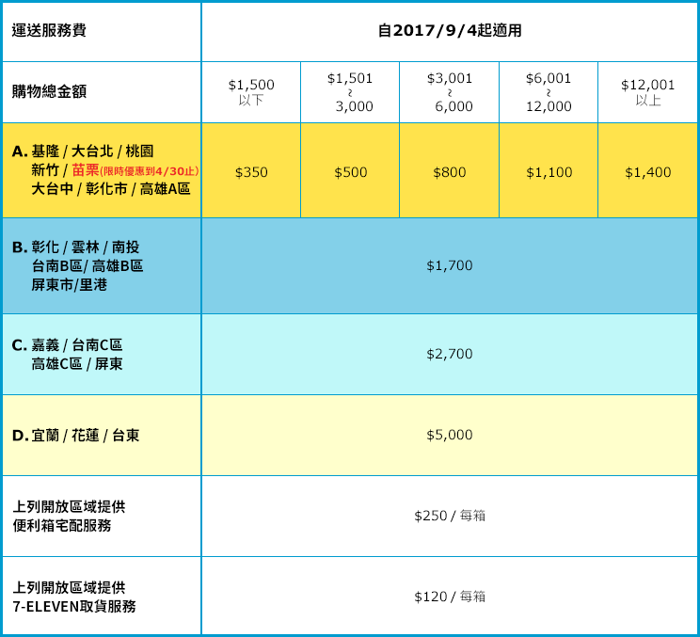Viewport: 700px width, 637px height.
Task: Select the $12,001 以上 column header
Action: point(647,92)
